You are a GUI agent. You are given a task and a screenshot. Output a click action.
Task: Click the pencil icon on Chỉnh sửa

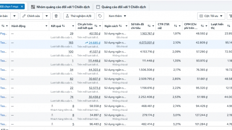tap(24, 16)
